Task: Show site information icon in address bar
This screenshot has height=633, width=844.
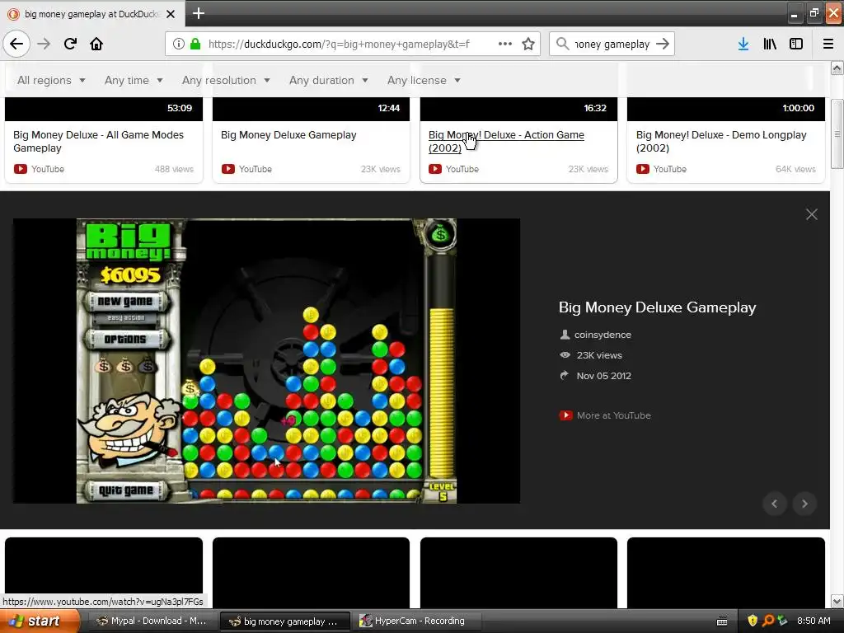Action: tap(178, 44)
